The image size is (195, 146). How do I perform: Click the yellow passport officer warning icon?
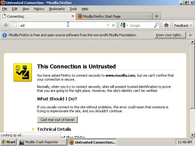point(23,72)
